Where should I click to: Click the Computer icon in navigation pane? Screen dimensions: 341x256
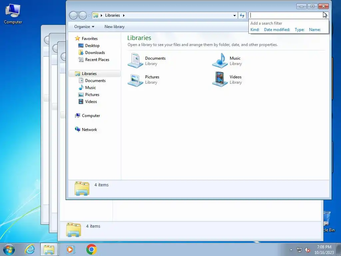[x=77, y=116]
